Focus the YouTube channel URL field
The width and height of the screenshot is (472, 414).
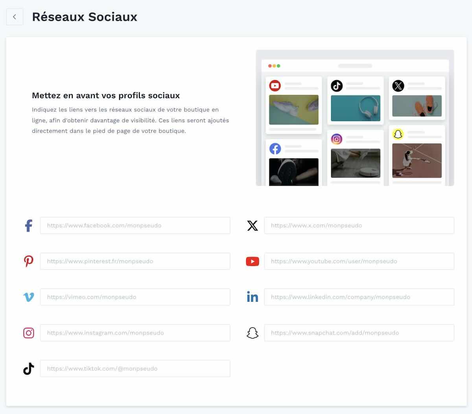(x=359, y=261)
